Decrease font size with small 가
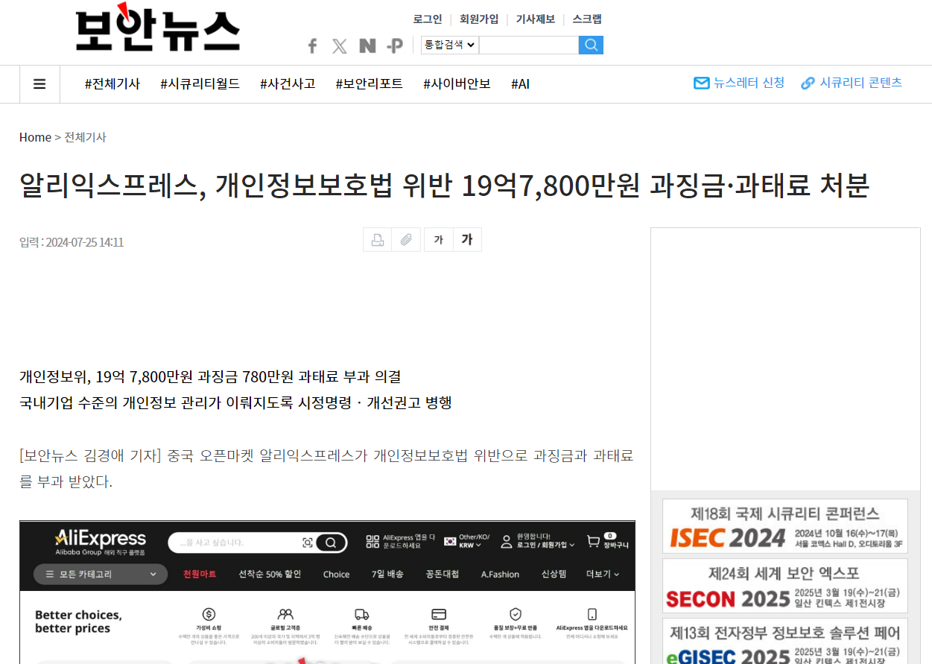Image resolution: width=932 pixels, height=664 pixels. coord(439,240)
